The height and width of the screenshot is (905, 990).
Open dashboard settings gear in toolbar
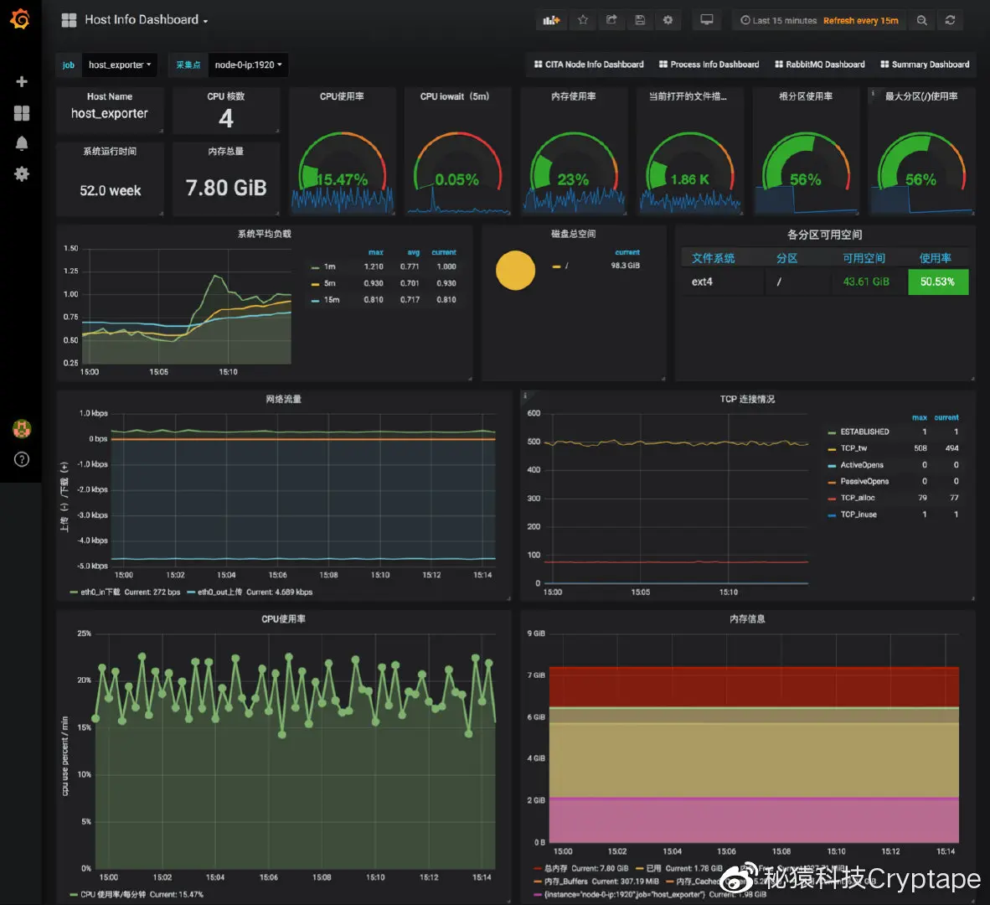tap(668, 20)
